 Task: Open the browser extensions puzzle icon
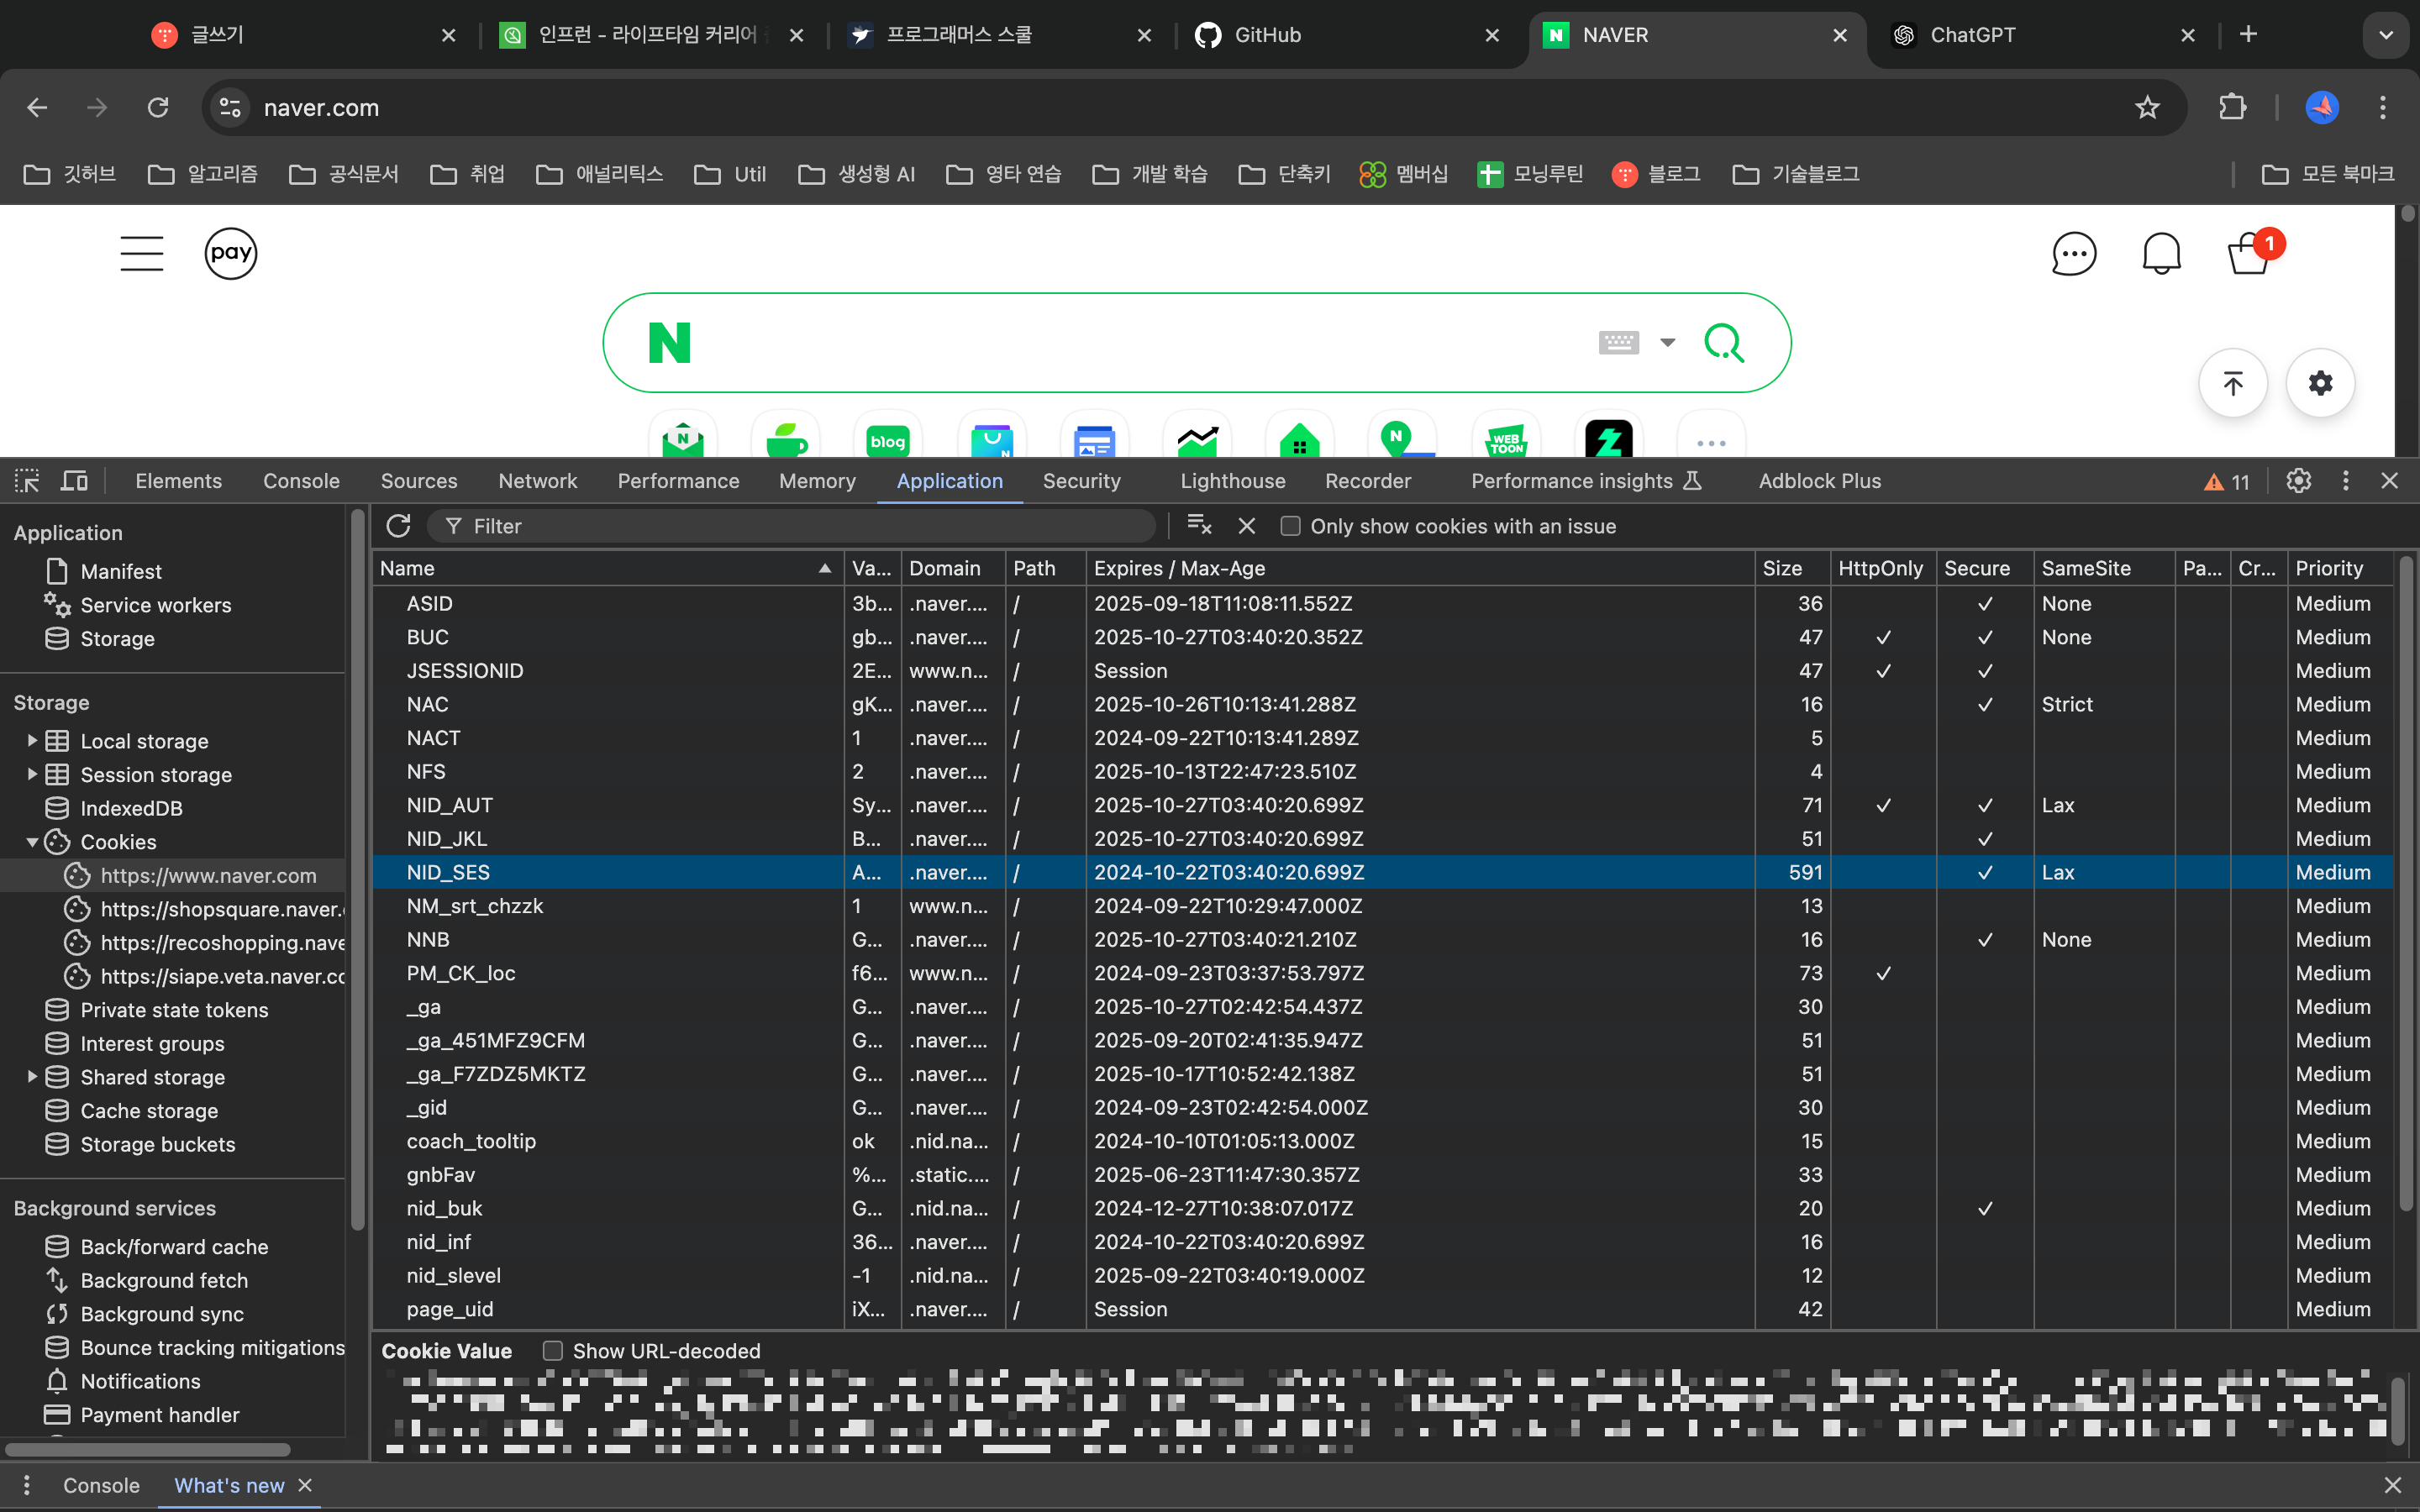click(2232, 107)
